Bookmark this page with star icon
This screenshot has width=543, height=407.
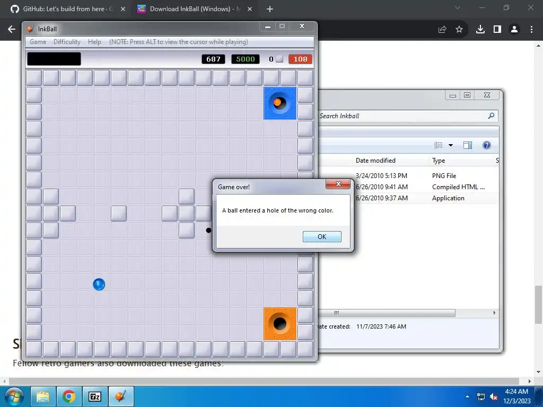[x=459, y=30]
